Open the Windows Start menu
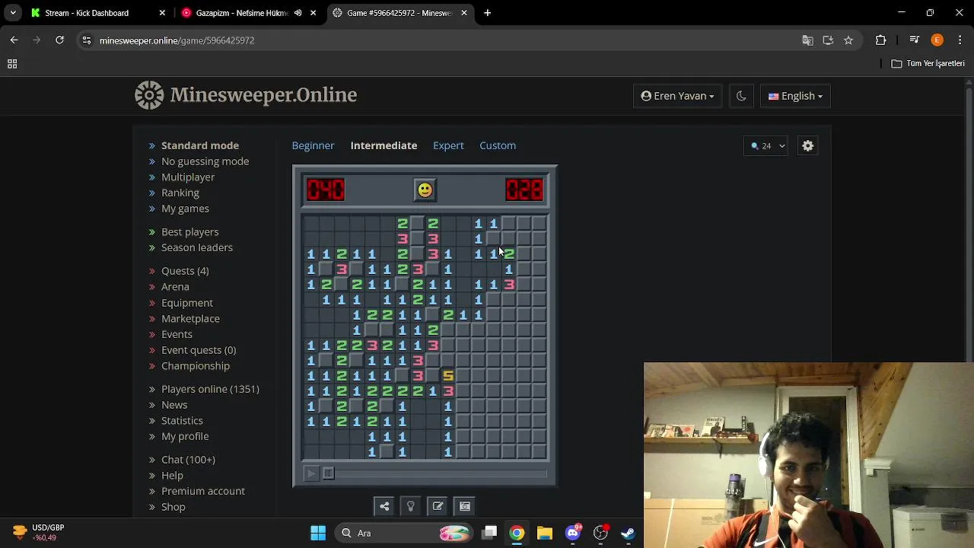974x548 pixels. tap(318, 533)
